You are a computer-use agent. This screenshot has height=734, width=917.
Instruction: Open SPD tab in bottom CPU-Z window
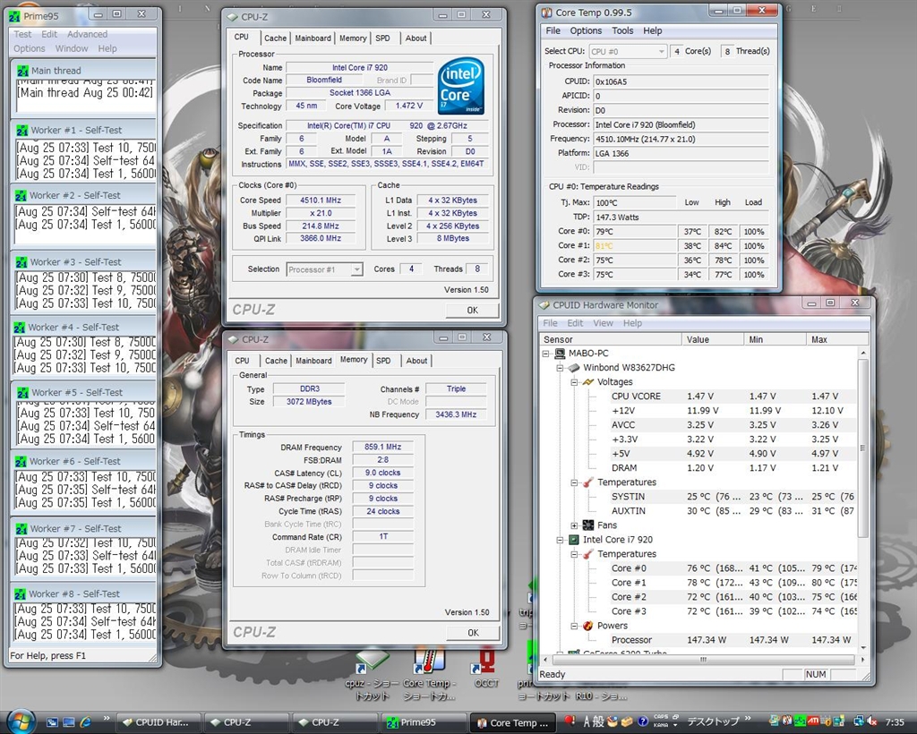383,361
